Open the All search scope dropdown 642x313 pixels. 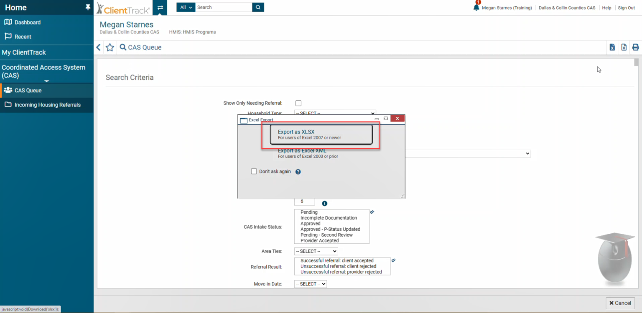click(186, 7)
